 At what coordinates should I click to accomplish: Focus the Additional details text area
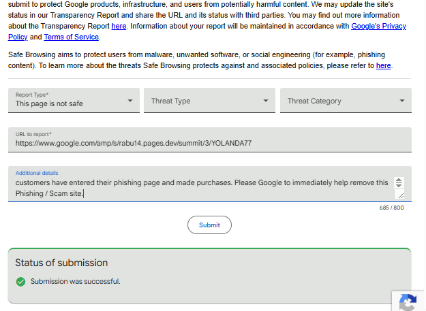point(202,188)
